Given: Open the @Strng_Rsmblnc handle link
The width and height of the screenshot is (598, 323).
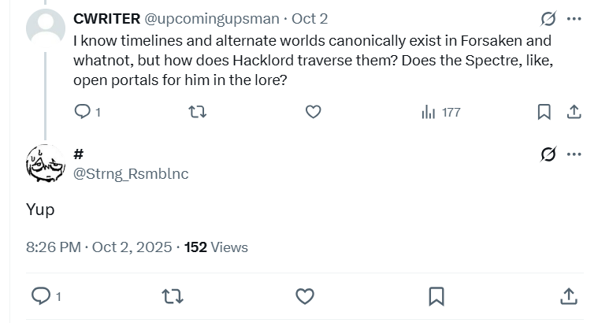Looking at the screenshot, I should click(x=131, y=173).
